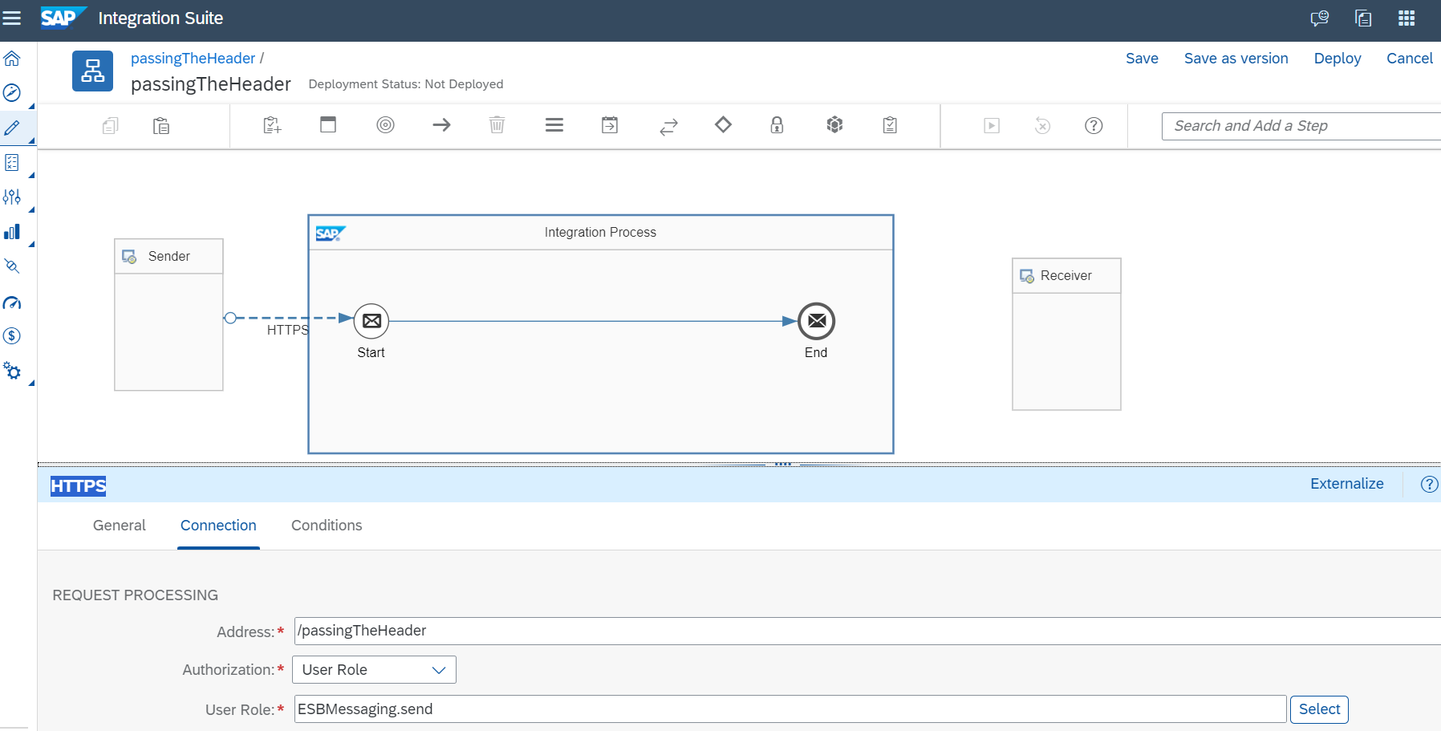
Task: Click the Router diamond icon in the toolbar
Action: pos(722,125)
